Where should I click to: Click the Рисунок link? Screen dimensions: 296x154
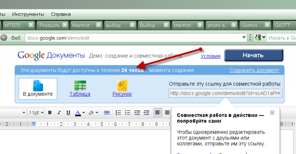[122, 94]
